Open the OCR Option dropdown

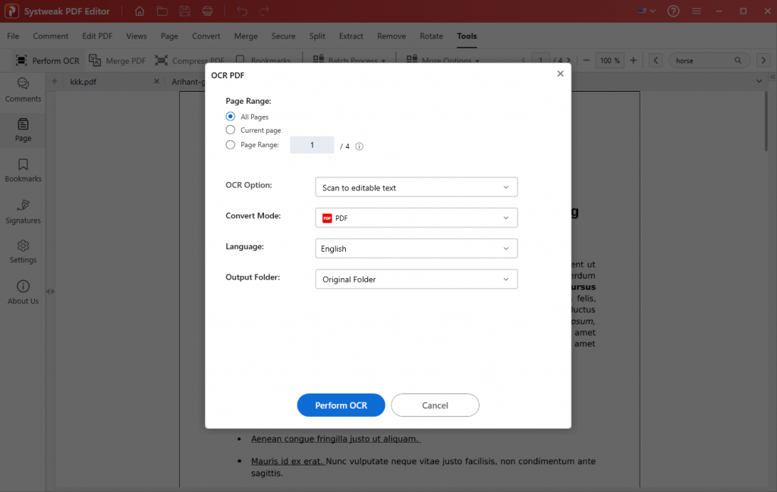[416, 186]
